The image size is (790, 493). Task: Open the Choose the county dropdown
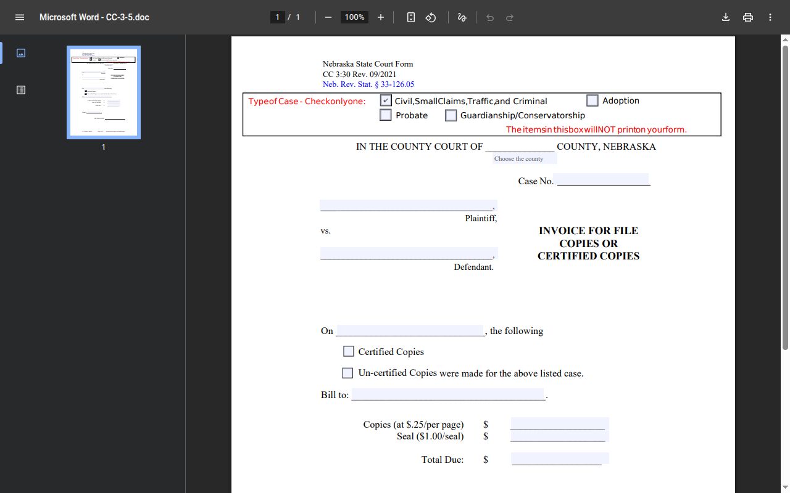[x=524, y=158]
